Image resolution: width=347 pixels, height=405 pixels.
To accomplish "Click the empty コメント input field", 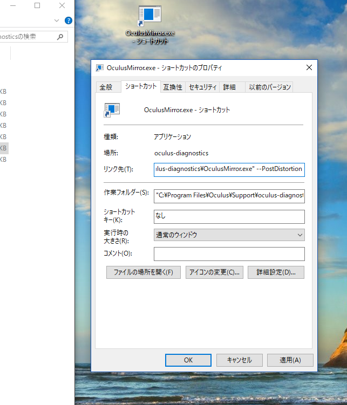I will (x=229, y=254).
